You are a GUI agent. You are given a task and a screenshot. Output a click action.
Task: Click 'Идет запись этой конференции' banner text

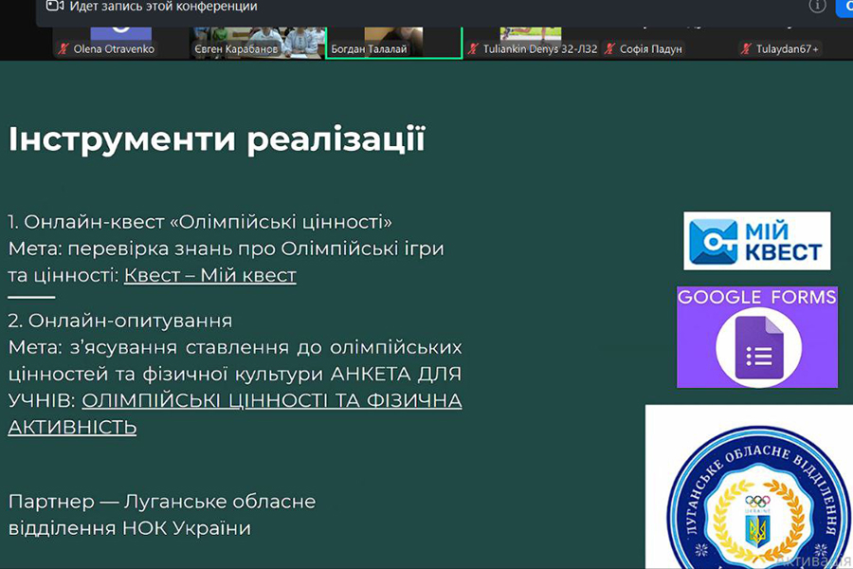163,7
